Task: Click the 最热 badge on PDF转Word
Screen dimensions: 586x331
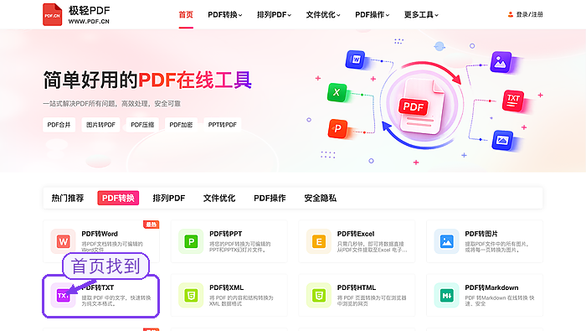Action: click(x=151, y=225)
